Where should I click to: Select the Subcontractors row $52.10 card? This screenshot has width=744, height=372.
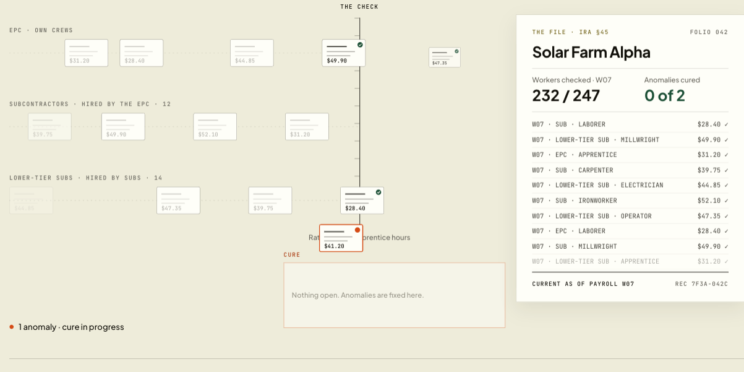tap(215, 127)
